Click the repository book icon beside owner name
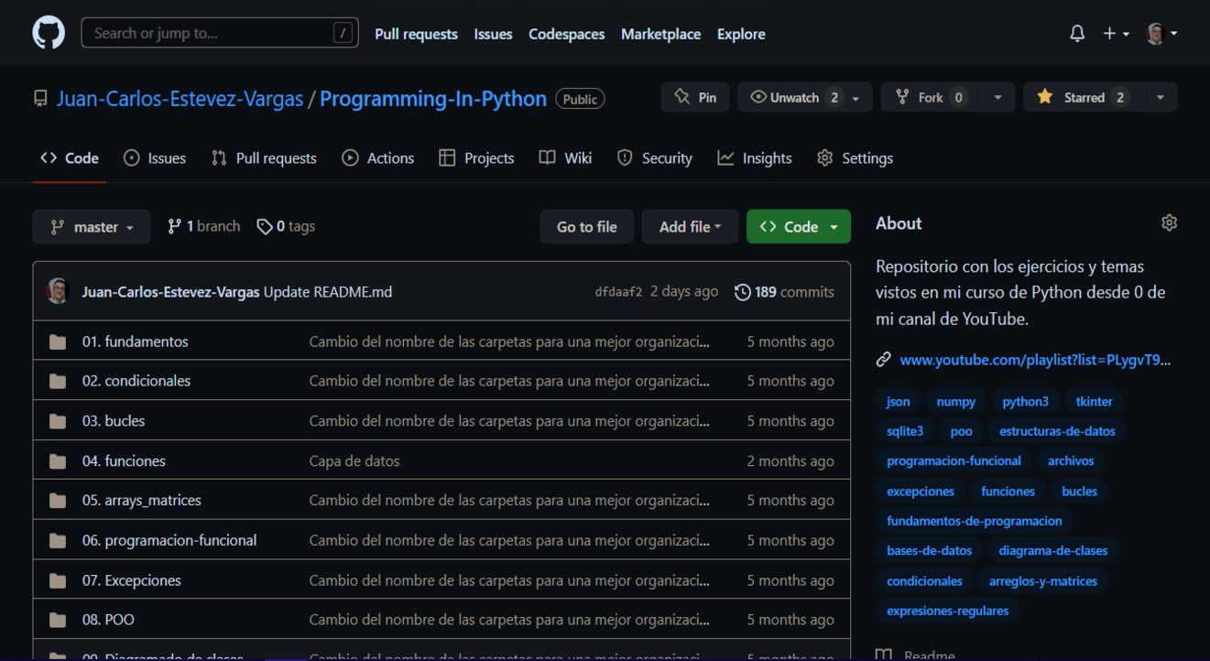The image size is (1210, 661). pos(40,99)
